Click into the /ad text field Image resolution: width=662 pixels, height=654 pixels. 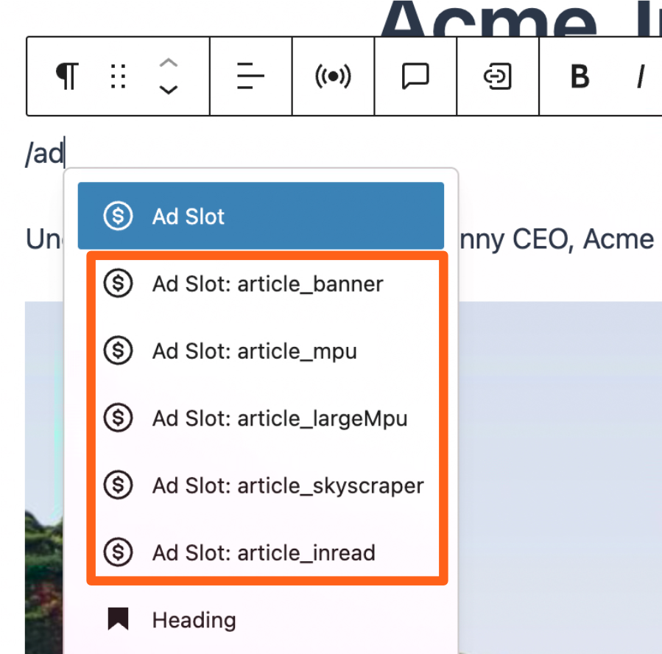click(x=44, y=155)
